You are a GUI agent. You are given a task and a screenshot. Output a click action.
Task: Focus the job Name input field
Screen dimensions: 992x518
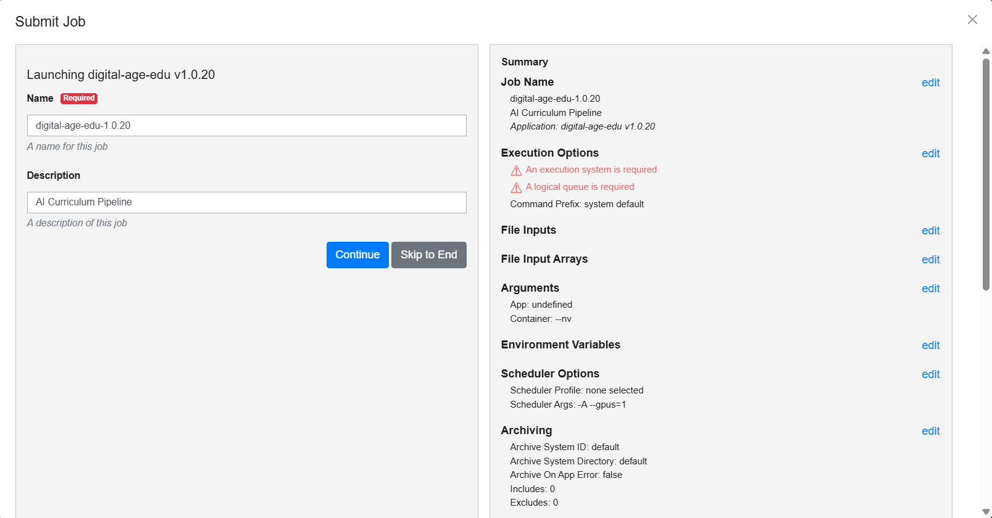click(x=247, y=125)
